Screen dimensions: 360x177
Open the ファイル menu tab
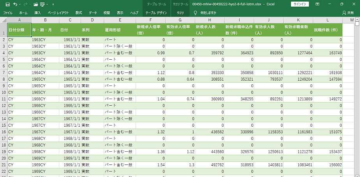pos(8,12)
